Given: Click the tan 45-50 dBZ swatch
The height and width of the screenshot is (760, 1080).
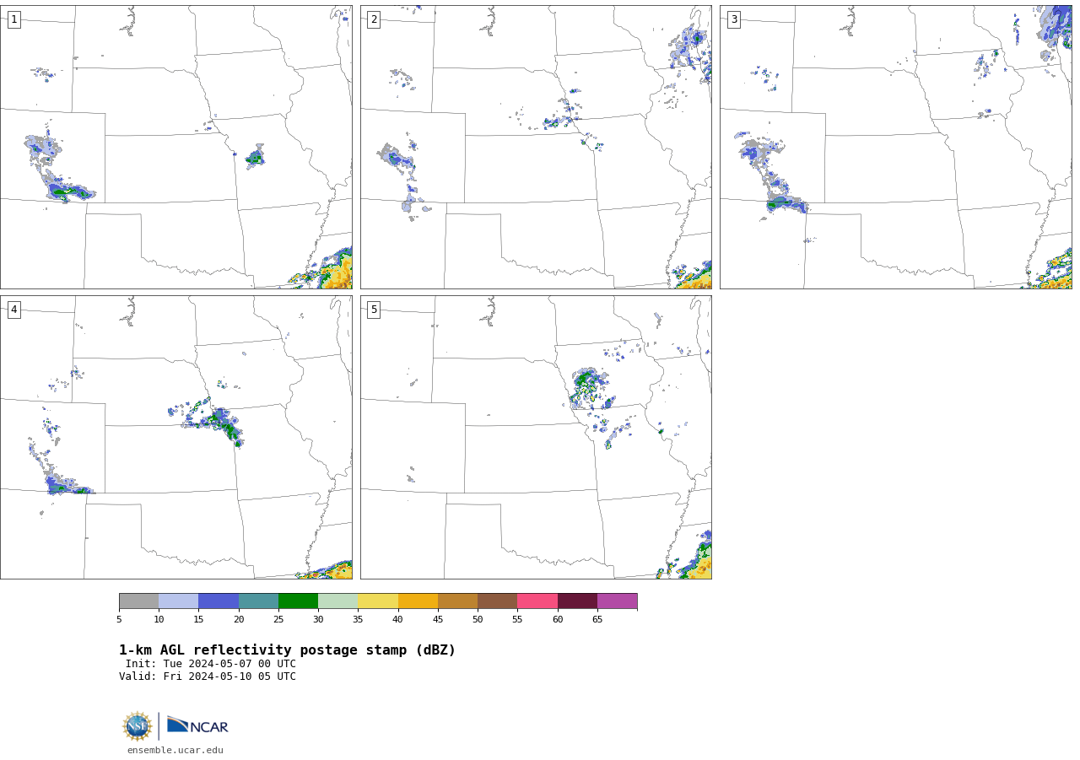Looking at the screenshot, I should [457, 601].
